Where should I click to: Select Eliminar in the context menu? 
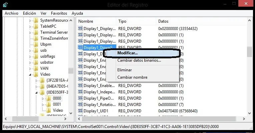(142, 70)
